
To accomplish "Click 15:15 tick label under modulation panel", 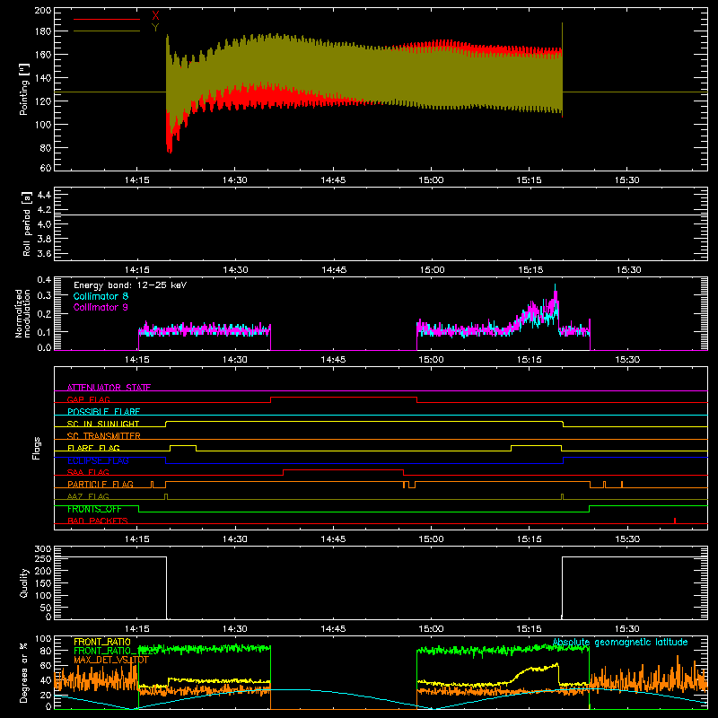I will point(530,360).
